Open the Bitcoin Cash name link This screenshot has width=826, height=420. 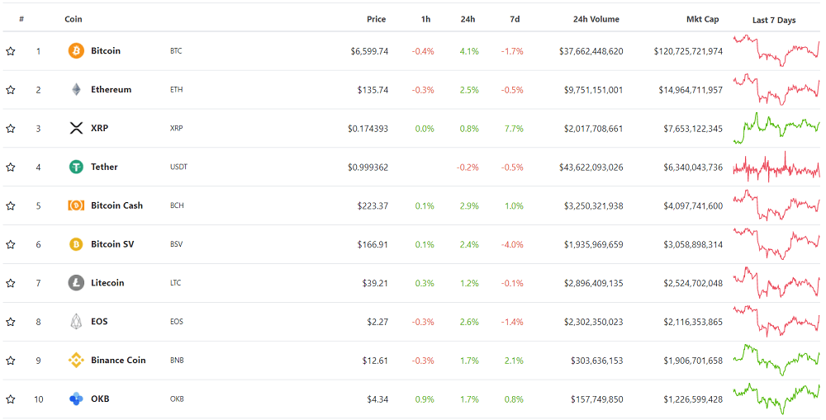point(117,205)
